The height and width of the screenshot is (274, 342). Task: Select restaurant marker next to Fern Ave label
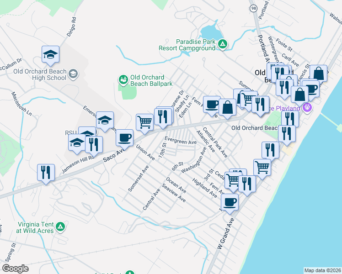247,185
